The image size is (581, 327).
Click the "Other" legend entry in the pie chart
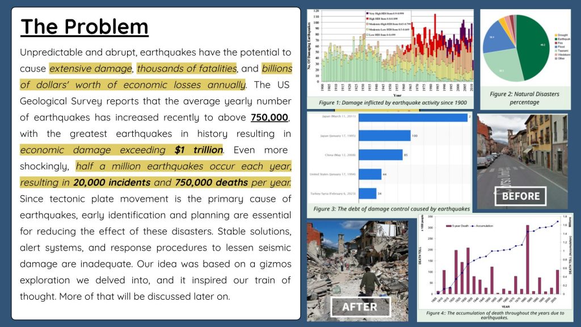[x=560, y=58]
